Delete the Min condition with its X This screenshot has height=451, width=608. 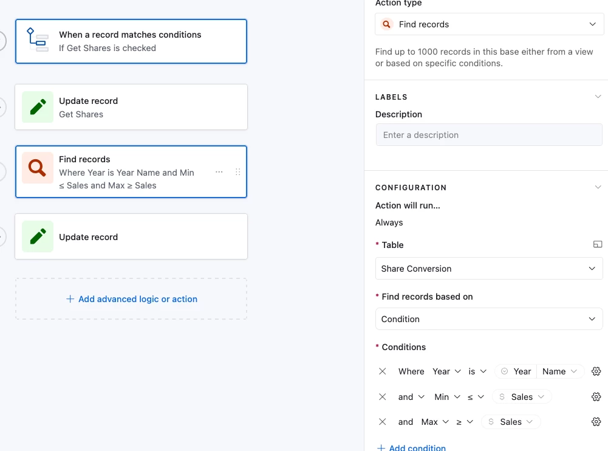(x=383, y=397)
